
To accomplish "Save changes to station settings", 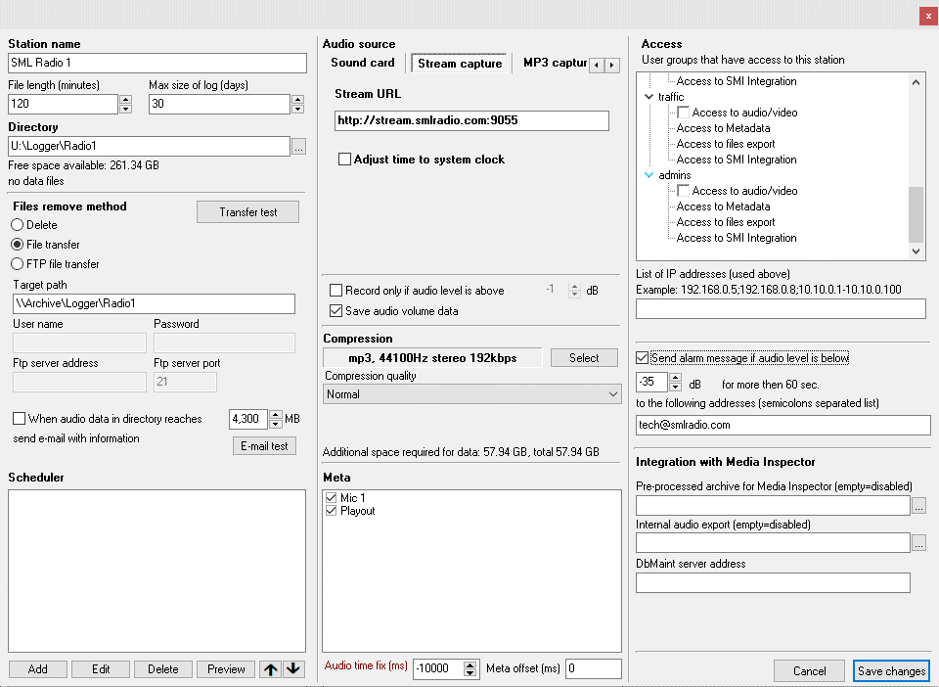I will (x=891, y=670).
